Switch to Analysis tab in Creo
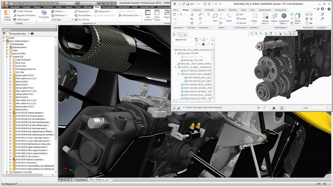Screen dimensions: 333x187 tap(197, 10)
